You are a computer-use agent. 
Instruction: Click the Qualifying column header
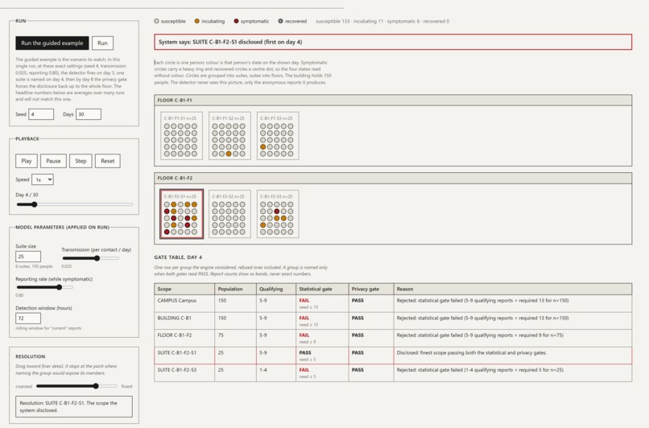(276, 289)
